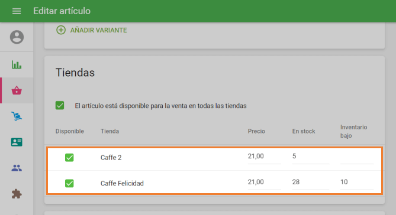
Task: Click the Caffe Felicidad store name
Action: (122, 183)
